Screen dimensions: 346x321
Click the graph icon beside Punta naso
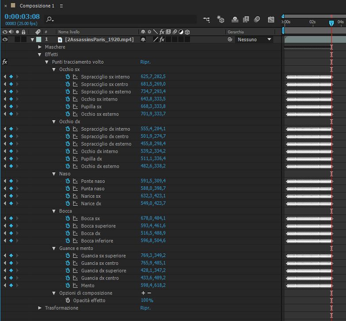pyautogui.click(x=75, y=189)
